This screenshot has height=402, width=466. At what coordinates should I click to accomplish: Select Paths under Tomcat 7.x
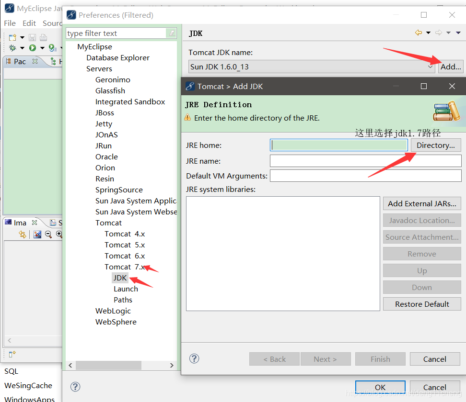(123, 300)
